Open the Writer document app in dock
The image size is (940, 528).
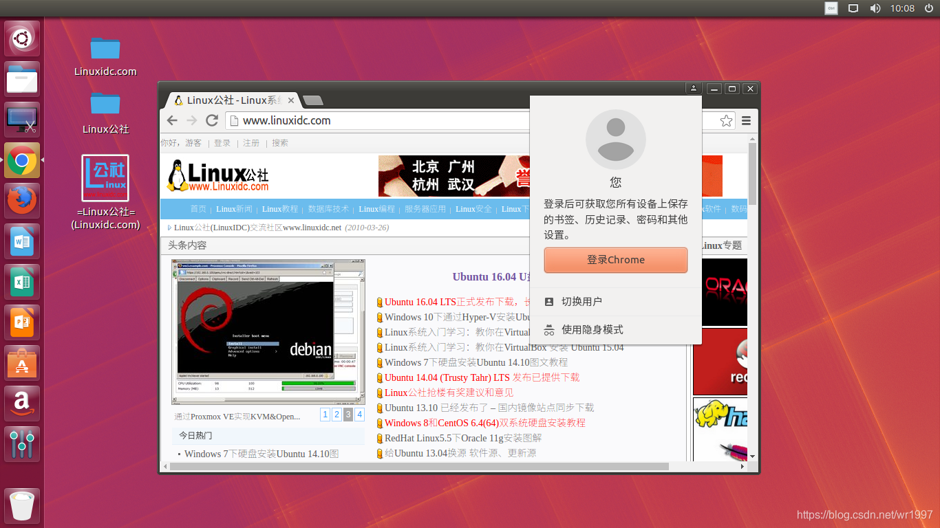coord(22,241)
